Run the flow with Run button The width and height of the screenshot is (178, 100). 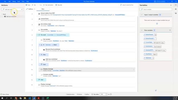[34, 5]
